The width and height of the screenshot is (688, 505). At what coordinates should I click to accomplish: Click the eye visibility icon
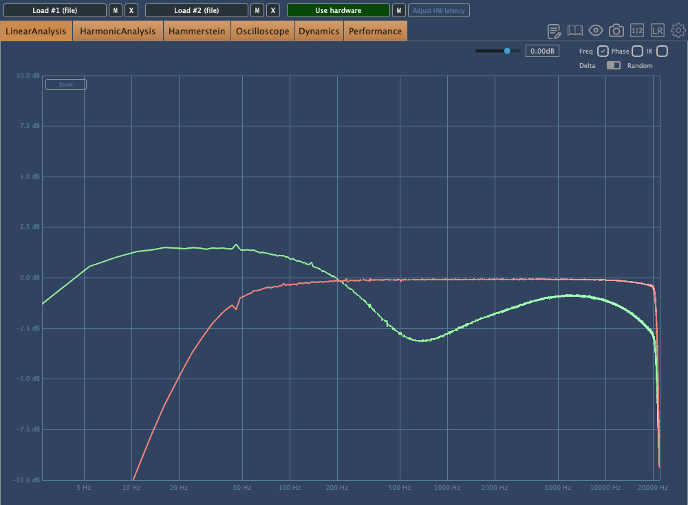(596, 31)
